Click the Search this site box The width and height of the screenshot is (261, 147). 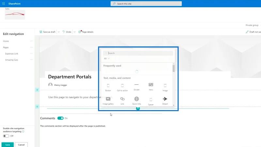click(x=146, y=4)
